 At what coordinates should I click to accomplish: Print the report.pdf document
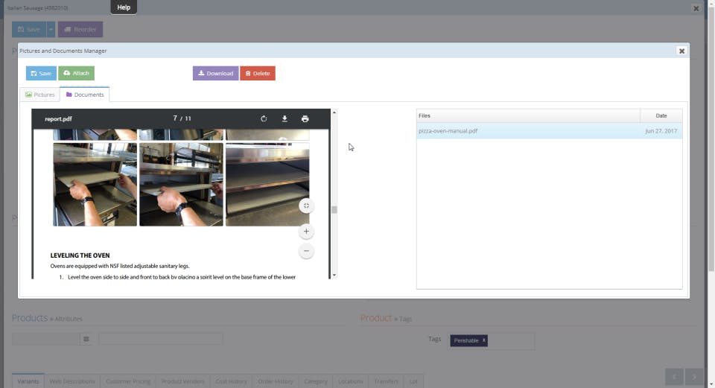[305, 118]
